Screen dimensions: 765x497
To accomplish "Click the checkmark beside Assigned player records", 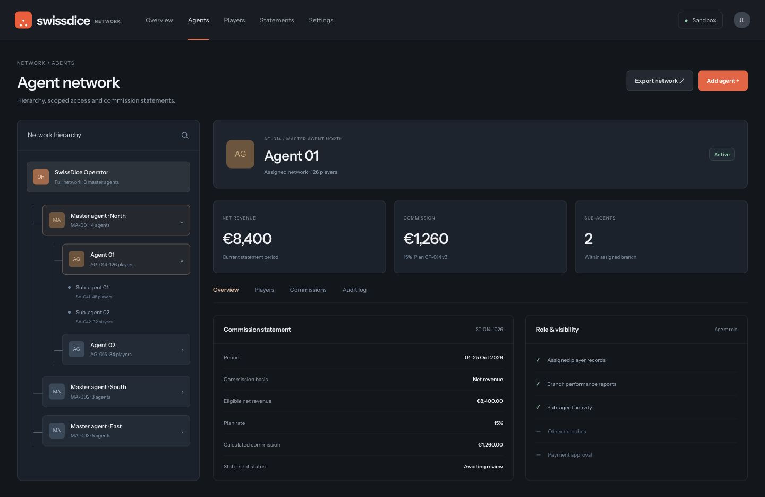I will click(538, 360).
